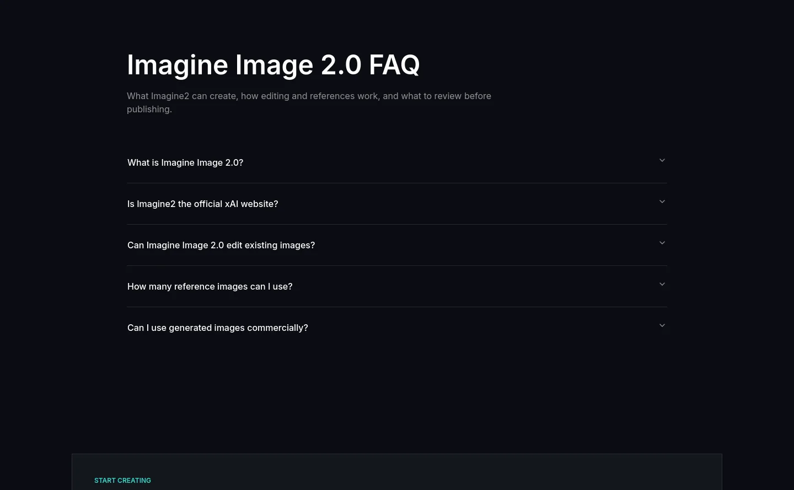This screenshot has height=490, width=794.
Task: Click the FAQ subtitle about editing and references
Action: (309, 102)
